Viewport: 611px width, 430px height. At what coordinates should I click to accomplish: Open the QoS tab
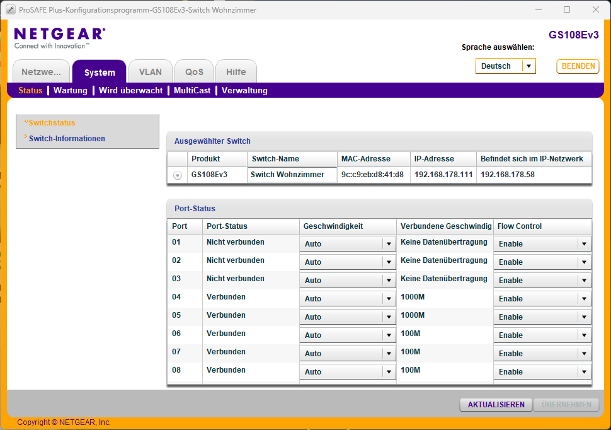pos(194,72)
